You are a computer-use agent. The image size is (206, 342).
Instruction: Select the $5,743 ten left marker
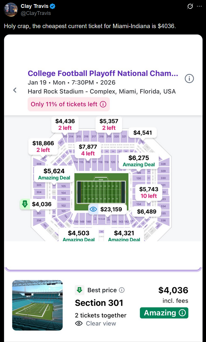149,192
